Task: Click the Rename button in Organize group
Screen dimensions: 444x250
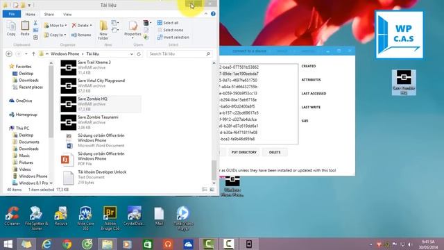Action: 81,35
